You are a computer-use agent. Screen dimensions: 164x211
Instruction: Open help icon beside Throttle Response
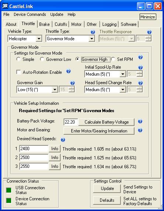point(149,32)
